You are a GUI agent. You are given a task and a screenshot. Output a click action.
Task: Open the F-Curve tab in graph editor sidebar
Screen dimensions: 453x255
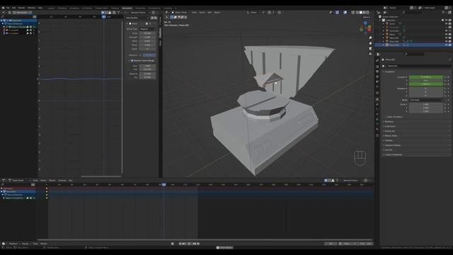pyautogui.click(x=161, y=21)
